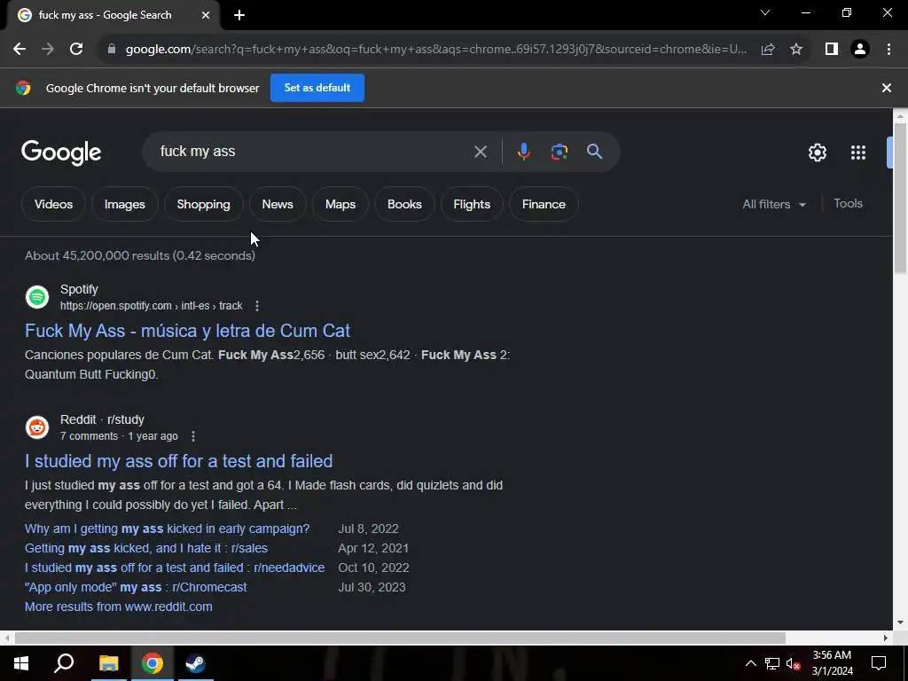The width and height of the screenshot is (908, 681).
Task: Open the Chrome profile avatar
Action: (x=860, y=50)
